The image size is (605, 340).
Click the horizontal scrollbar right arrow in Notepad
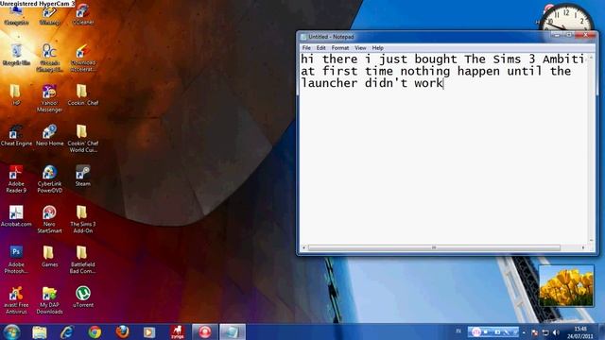pyautogui.click(x=583, y=247)
